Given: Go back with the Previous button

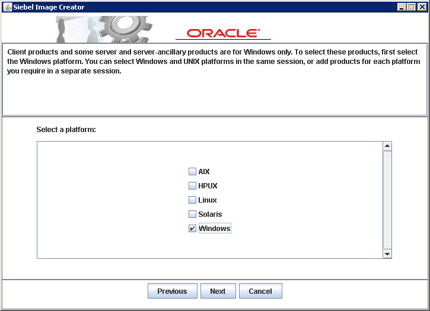Looking at the screenshot, I should tap(173, 291).
